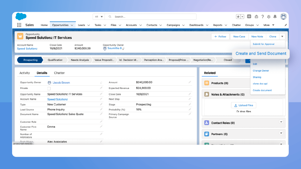The height and width of the screenshot is (169, 301).
Task: Edit the Type field pencil icon
Action: [101, 104]
